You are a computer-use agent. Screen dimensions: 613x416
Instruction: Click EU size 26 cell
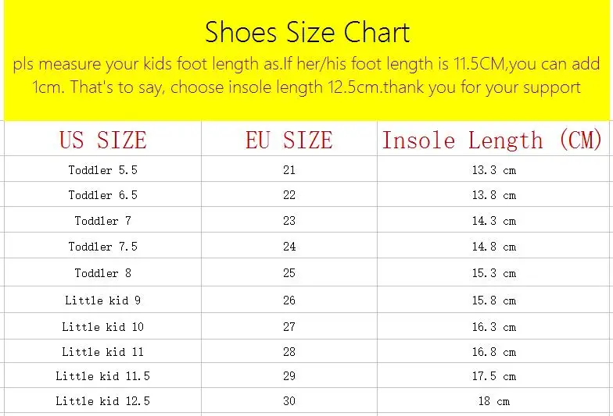pos(289,300)
